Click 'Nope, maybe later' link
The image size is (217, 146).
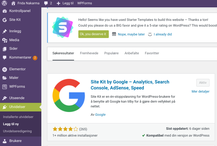click(x=131, y=34)
